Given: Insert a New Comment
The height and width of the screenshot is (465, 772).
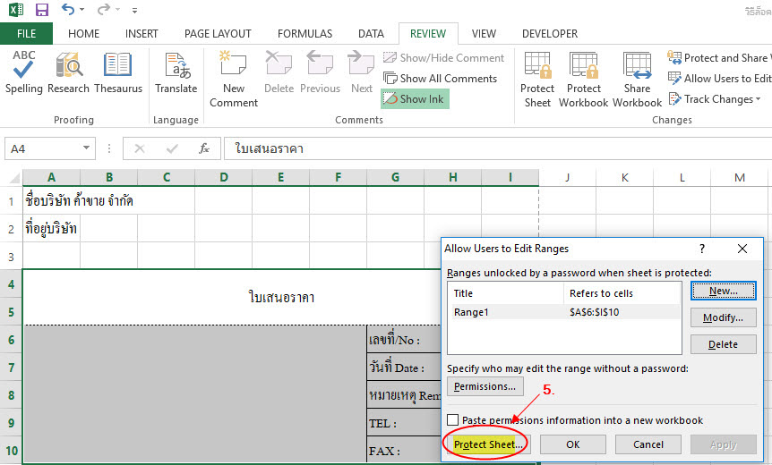Looking at the screenshot, I should [234, 79].
